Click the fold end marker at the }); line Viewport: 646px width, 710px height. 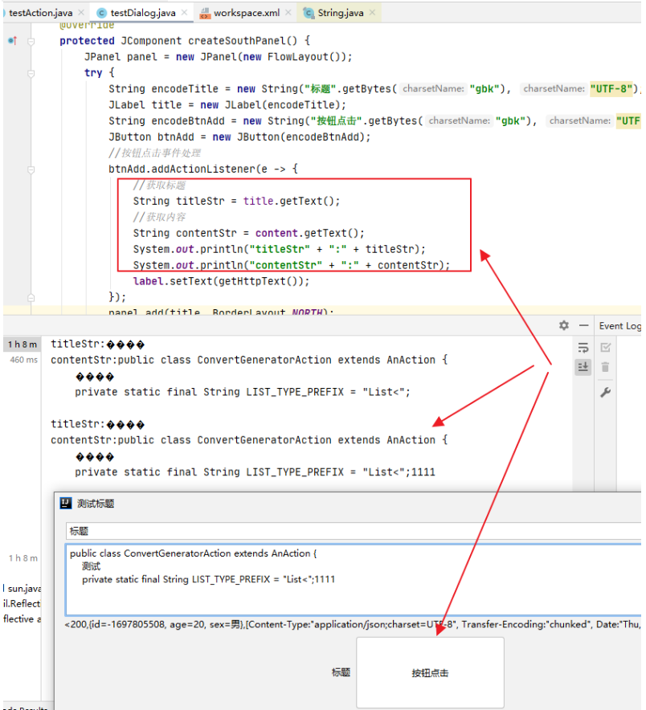(x=31, y=297)
